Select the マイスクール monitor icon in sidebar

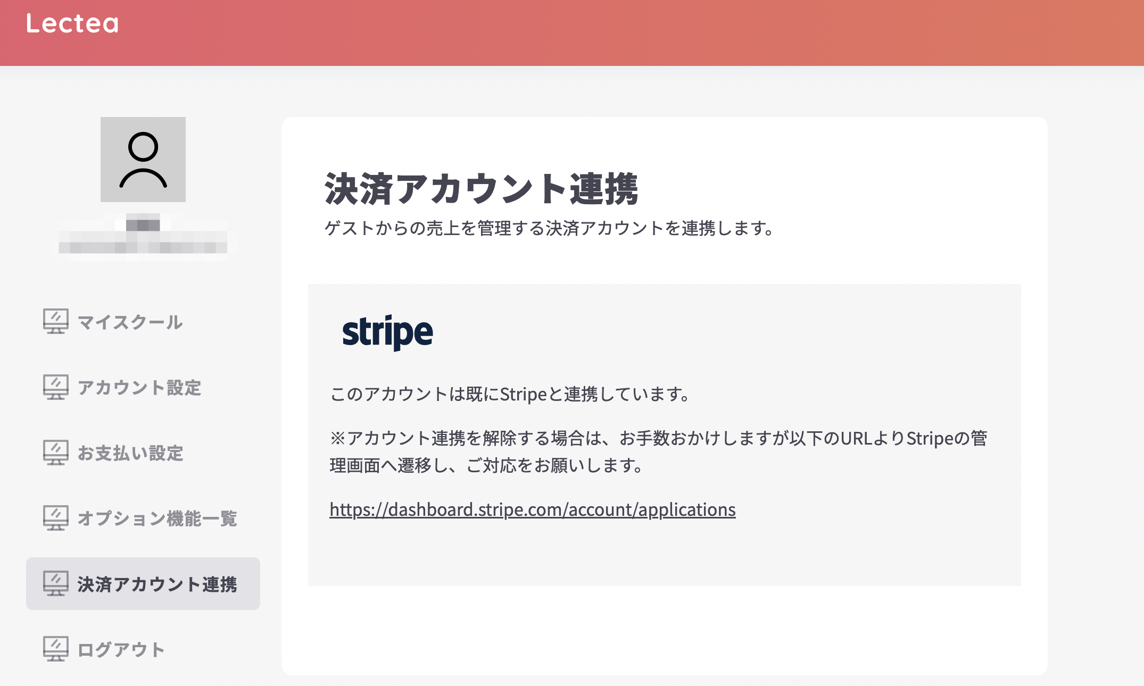click(x=55, y=321)
